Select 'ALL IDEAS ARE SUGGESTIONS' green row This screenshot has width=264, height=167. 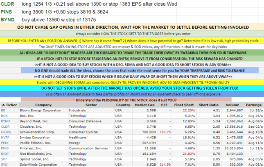pos(132,53)
